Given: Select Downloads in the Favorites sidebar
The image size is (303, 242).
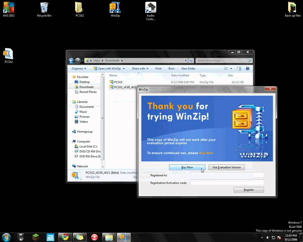Looking at the screenshot, I should click(x=86, y=87).
